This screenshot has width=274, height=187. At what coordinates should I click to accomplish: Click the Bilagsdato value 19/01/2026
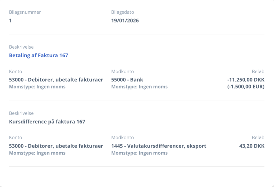tap(125, 21)
